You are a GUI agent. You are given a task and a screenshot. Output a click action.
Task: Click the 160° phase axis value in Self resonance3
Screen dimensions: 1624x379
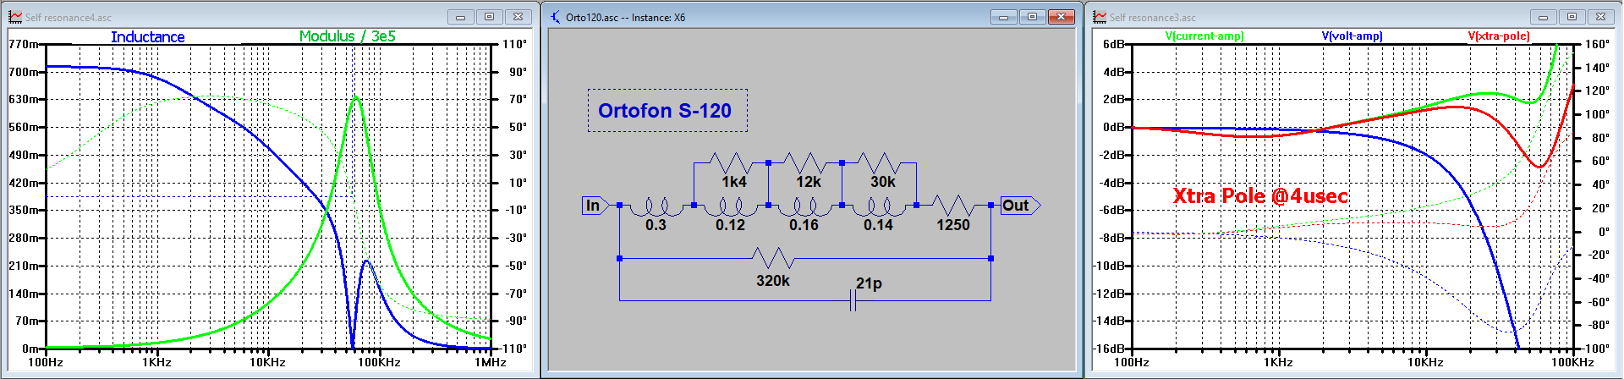click(1597, 44)
